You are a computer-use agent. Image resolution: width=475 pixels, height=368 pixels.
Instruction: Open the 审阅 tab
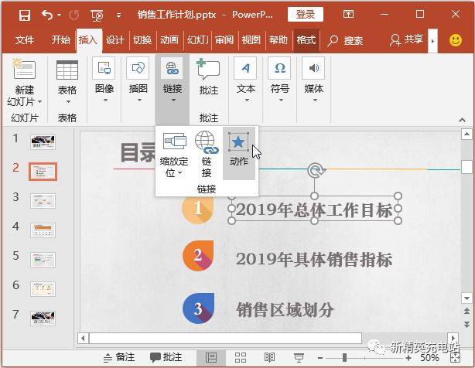tap(224, 40)
